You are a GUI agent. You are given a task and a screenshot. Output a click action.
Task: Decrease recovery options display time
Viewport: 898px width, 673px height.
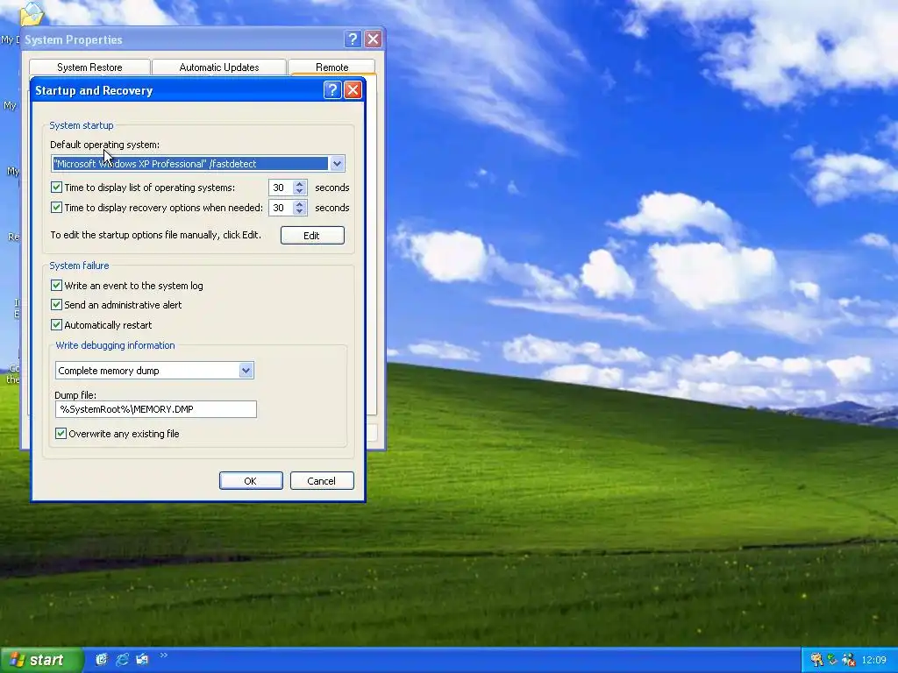point(300,211)
